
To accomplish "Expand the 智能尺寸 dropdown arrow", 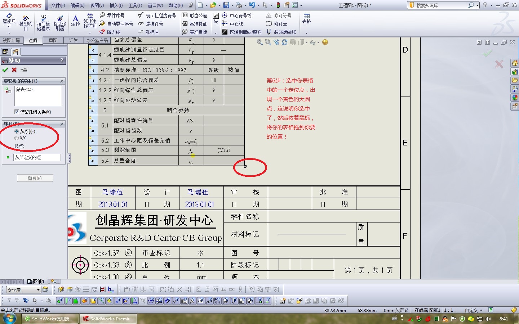I will click(9, 32).
